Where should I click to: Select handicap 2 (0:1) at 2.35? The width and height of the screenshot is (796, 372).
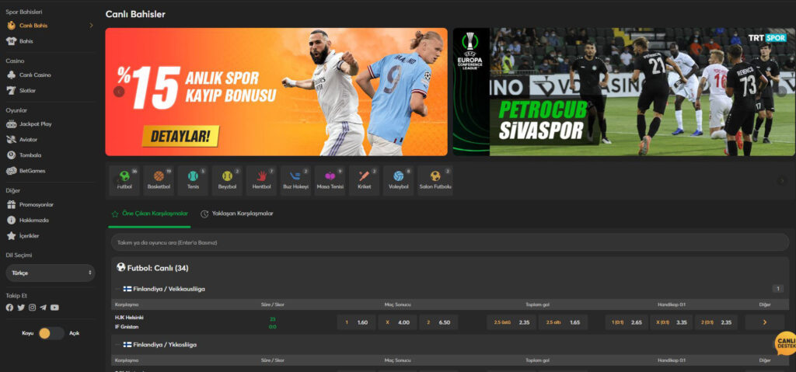(x=716, y=322)
